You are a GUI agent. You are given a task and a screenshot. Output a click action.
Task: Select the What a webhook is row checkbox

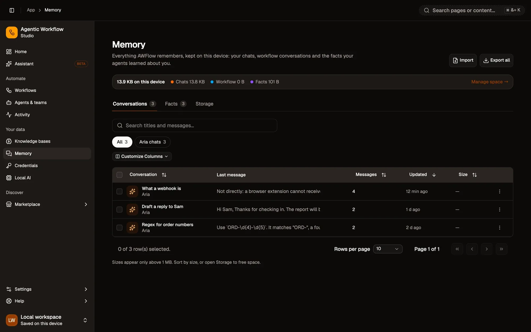(x=119, y=191)
